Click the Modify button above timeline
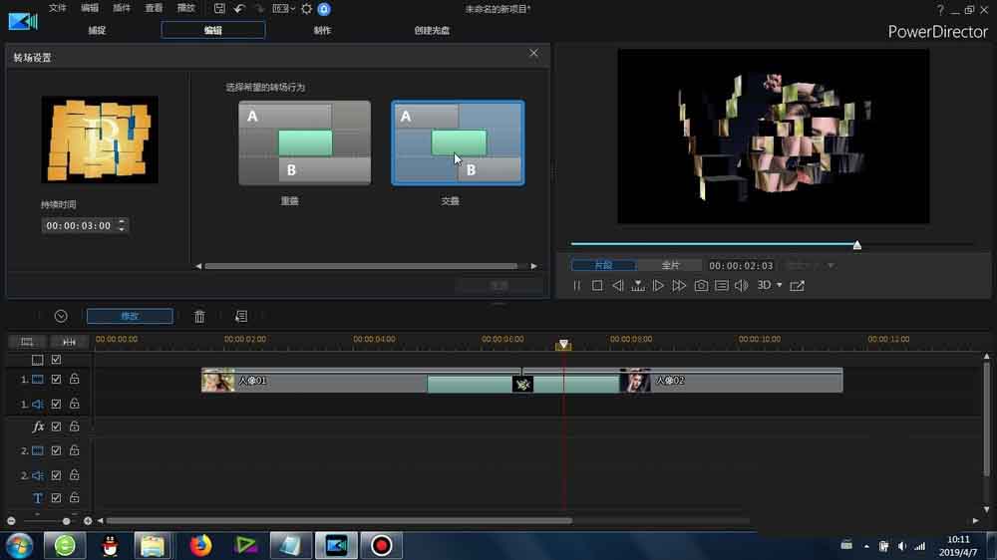Image resolution: width=997 pixels, height=560 pixels. coord(130,316)
